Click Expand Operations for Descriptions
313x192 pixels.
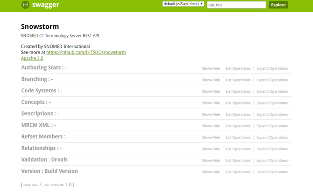coord(272,115)
